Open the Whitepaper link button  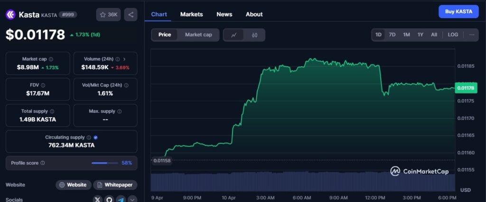(115, 185)
